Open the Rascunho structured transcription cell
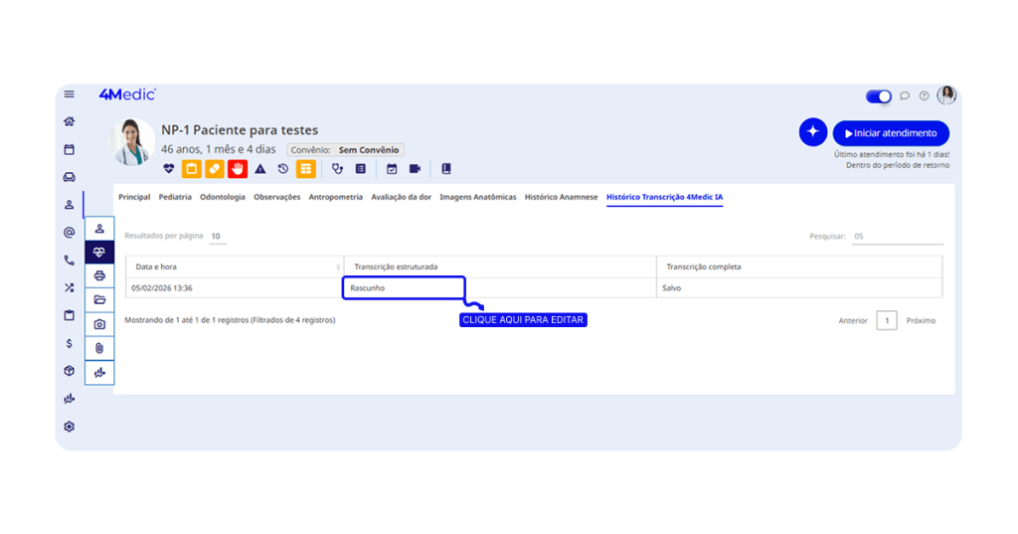Screen dimensions: 1018x534 (403, 288)
